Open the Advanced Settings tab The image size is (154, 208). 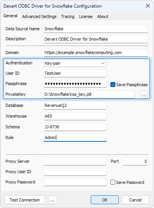[39, 16]
